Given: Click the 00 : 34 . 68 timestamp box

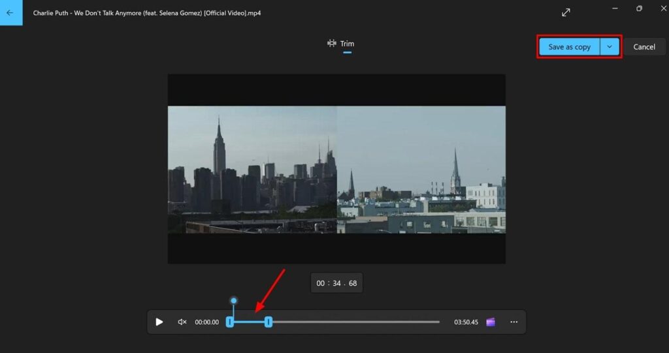Looking at the screenshot, I should coord(336,283).
